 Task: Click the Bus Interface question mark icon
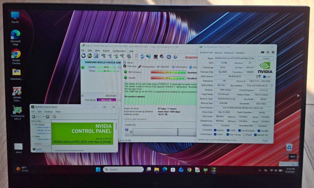[x=272, y=86]
